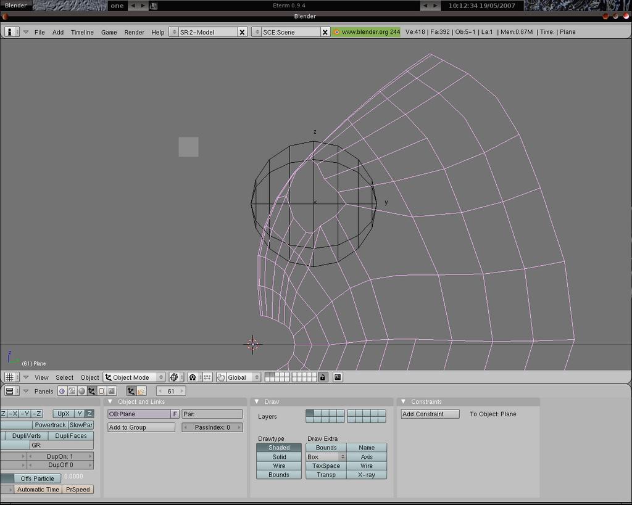Open the rotation/scaling pivot icon menu
The image size is (632, 505).
tap(194, 377)
